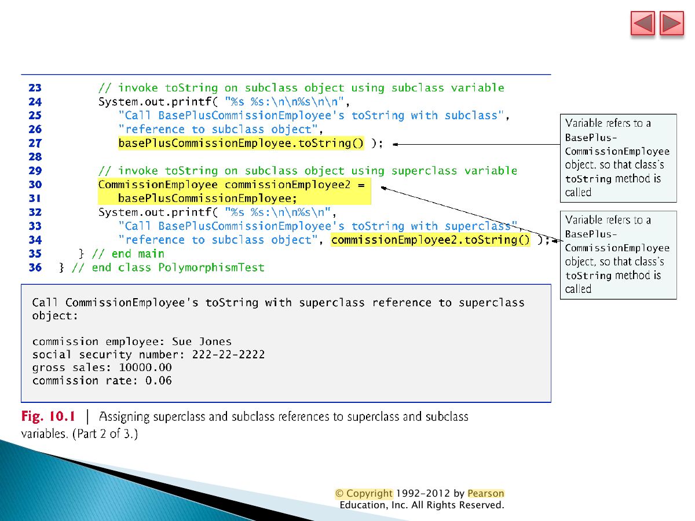The image size is (695, 521).
Task: Click 'reference to subclass object' on line 26
Action: [x=218, y=130]
